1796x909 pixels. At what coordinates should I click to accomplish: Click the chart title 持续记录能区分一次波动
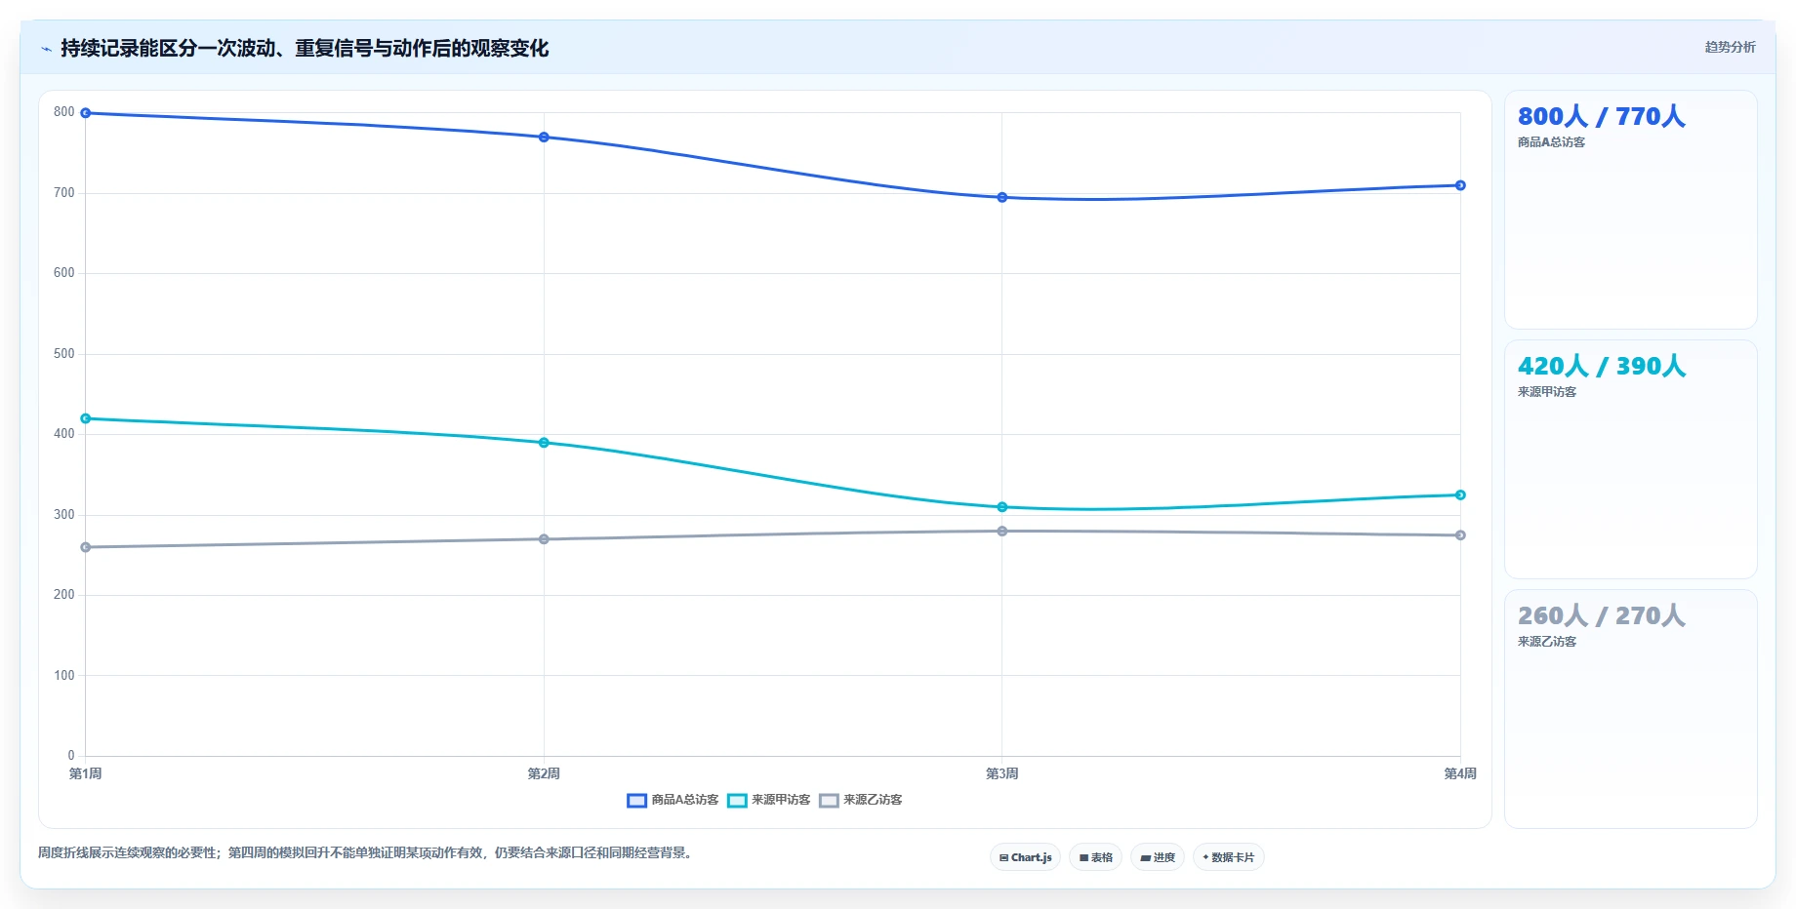tap(305, 48)
